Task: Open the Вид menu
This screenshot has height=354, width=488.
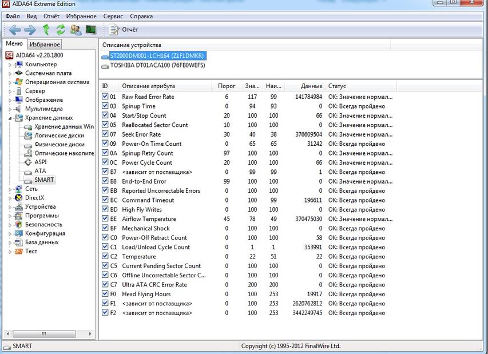Action: (31, 16)
